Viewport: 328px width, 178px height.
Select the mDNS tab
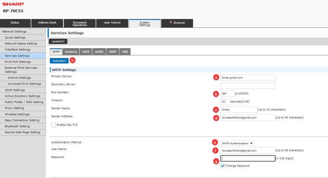coord(98,52)
